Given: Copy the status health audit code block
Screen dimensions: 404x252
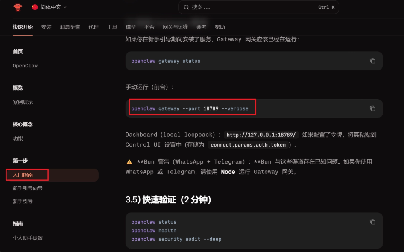Looking at the screenshot, I should coord(372,222).
